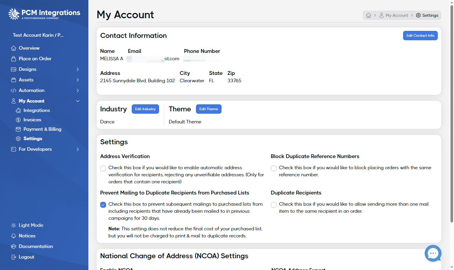454x270 pixels.
Task: Click the Logout exit icon
Action: point(14,257)
